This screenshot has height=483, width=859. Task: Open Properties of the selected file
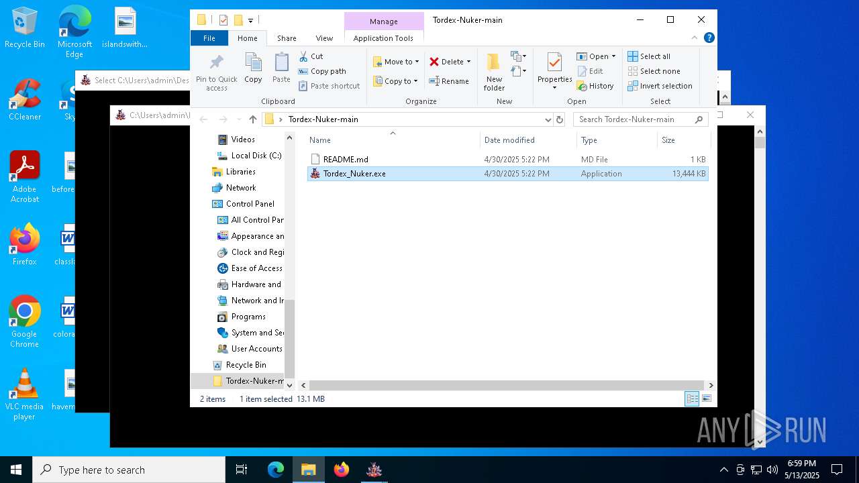coord(554,68)
